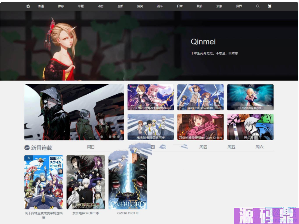Open the 专题 menu item
Image resolution: width=299 pixels, height=224 pixels.
[x=81, y=6]
